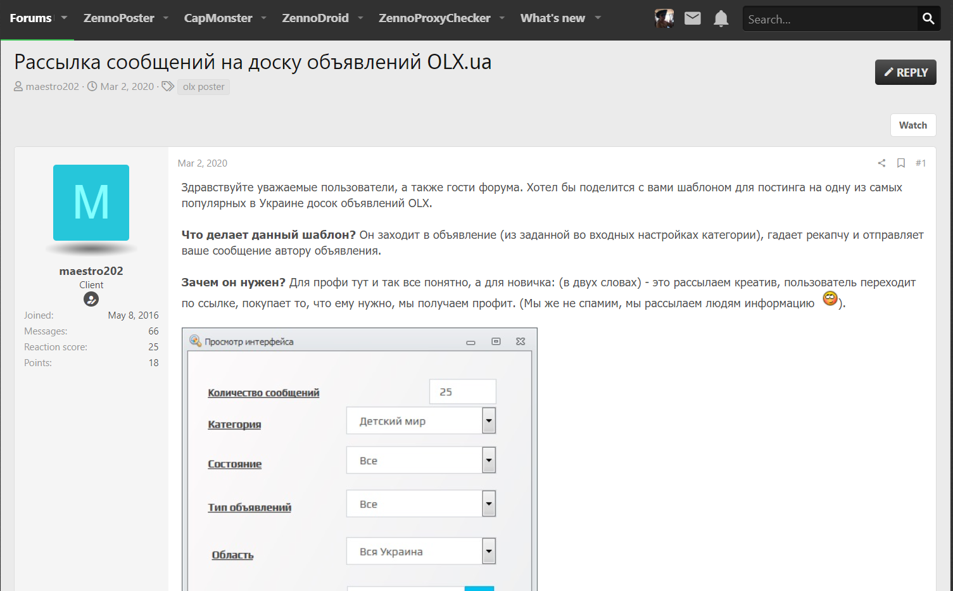
Task: Open the #1 post permalink
Action: 921,163
